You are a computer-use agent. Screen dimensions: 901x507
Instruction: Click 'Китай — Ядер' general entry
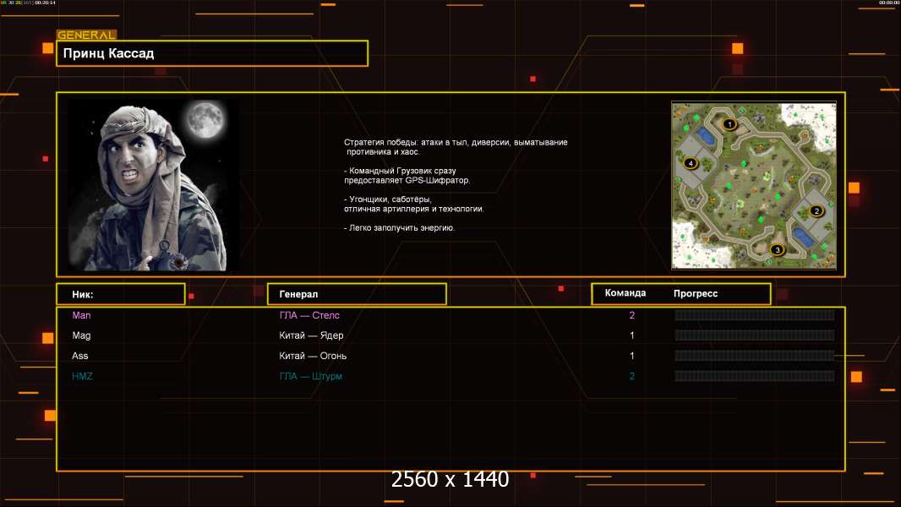(311, 335)
